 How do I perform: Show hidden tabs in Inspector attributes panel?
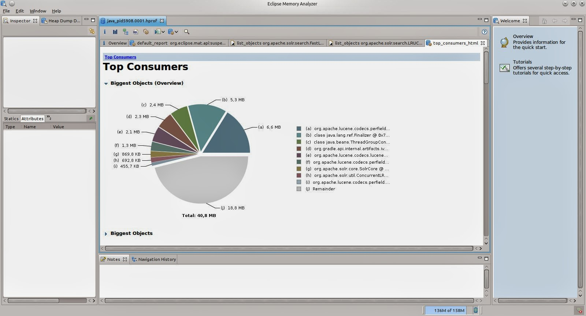[49, 118]
